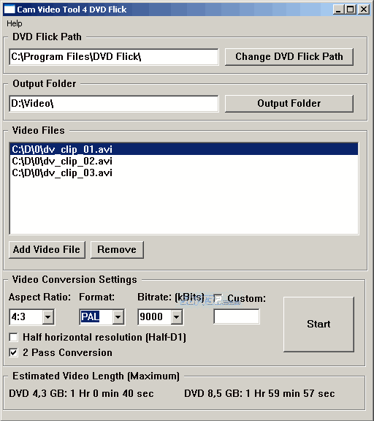Enable the Custom bitrate checkbox
374x421 pixels.
tap(218, 298)
